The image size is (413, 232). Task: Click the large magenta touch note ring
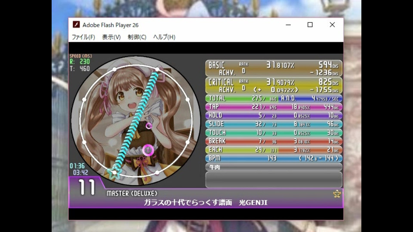148,150
